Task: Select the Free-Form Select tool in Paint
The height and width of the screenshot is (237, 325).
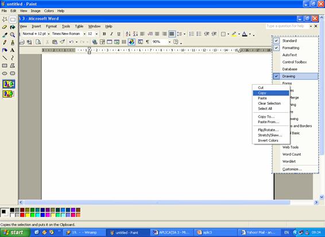Action: (x=5, y=19)
